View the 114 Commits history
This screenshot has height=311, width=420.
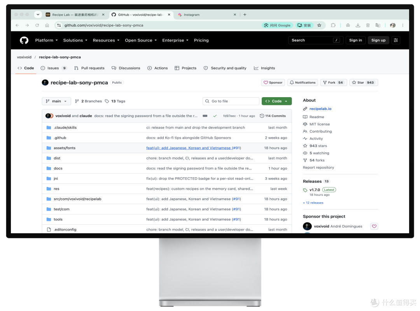coord(273,116)
